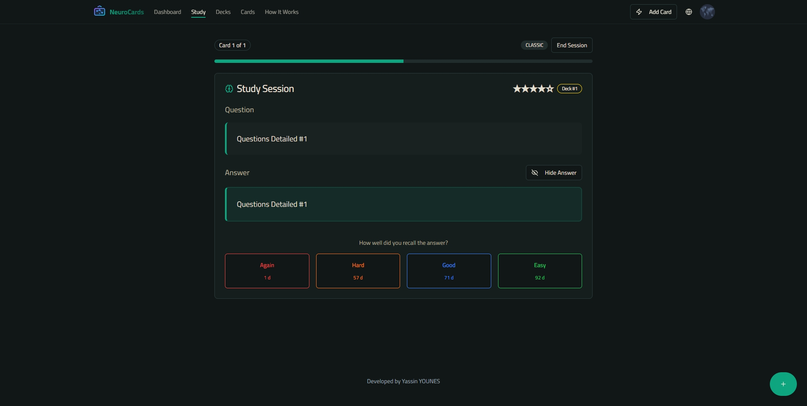
Task: Go to the Dashboard page
Action: click(168, 12)
